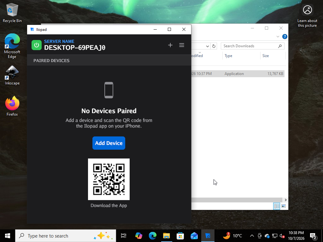Click the network tray icon
Viewport: 323px width, 242px height.
[275, 236]
